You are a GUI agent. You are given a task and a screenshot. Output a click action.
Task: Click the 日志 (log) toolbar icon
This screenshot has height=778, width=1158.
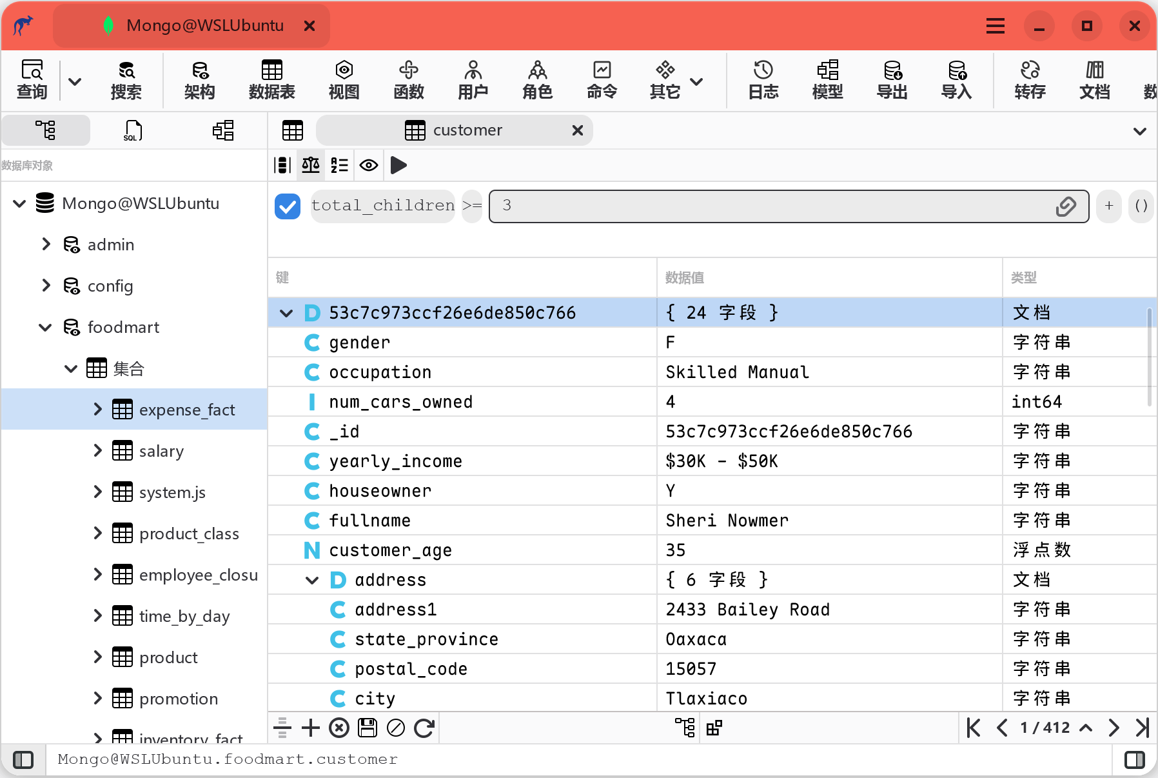pyautogui.click(x=763, y=80)
